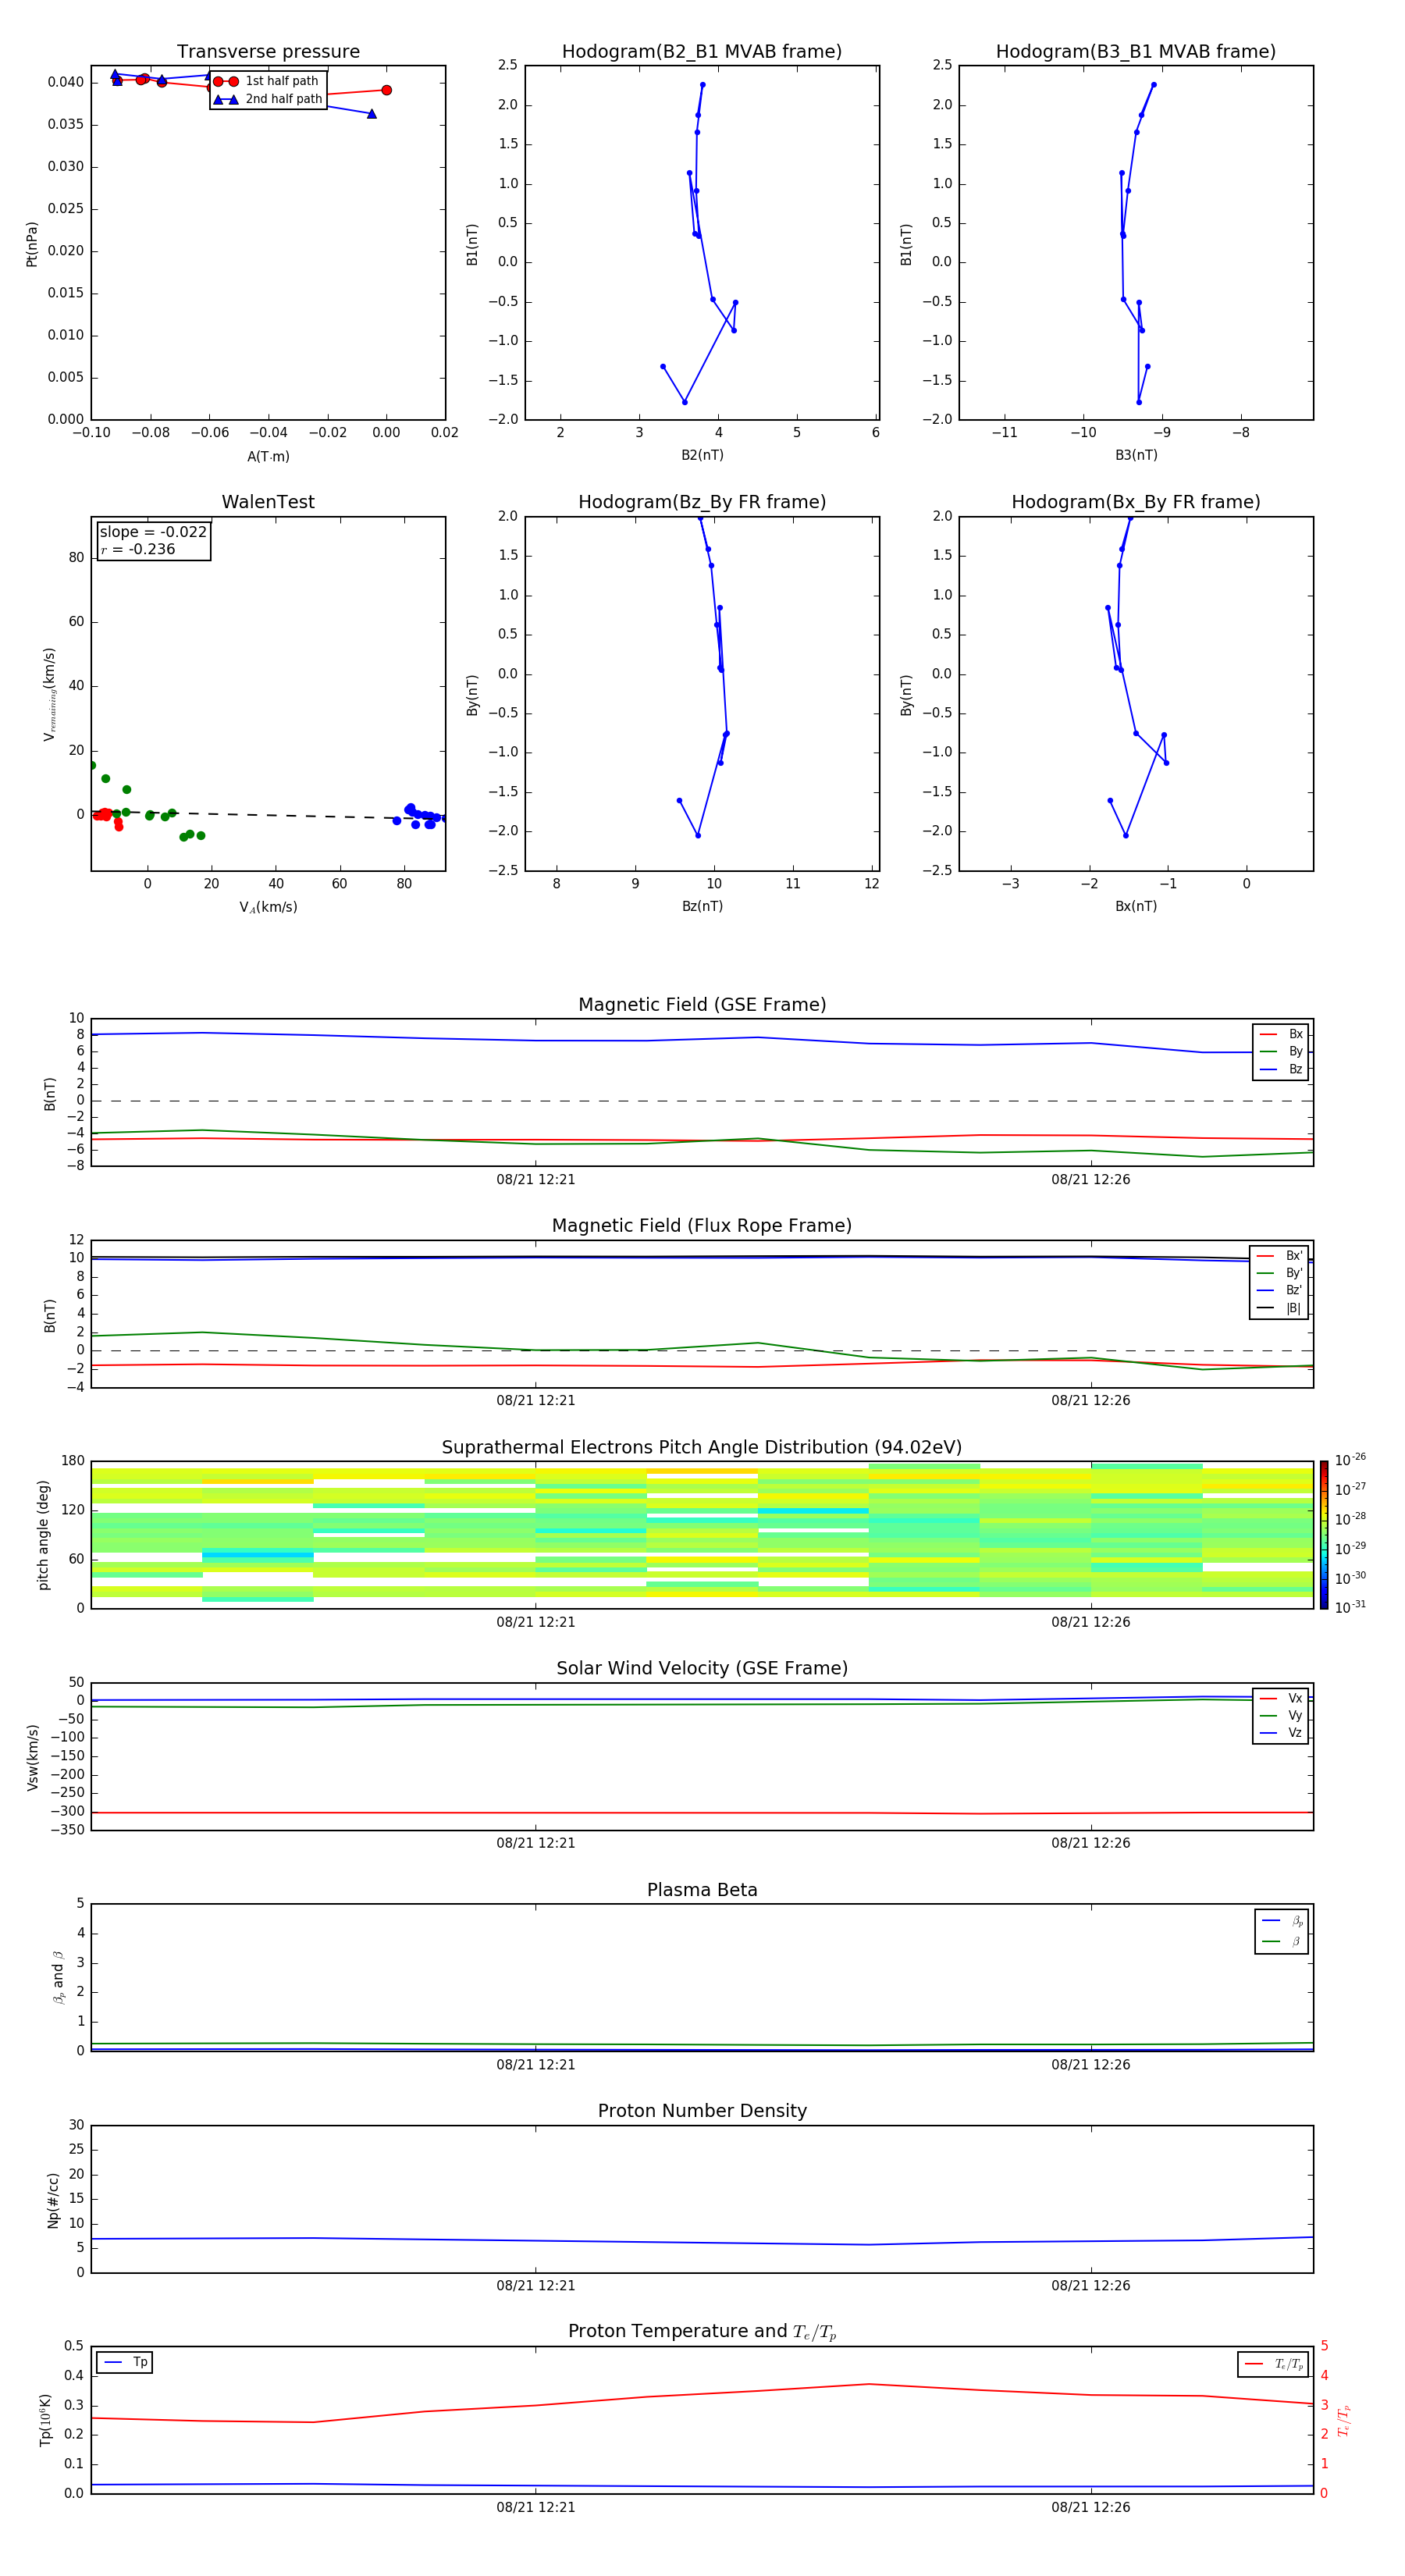Click the 'Solar Wind Velocity (GSE Frame)' title

(702, 1668)
